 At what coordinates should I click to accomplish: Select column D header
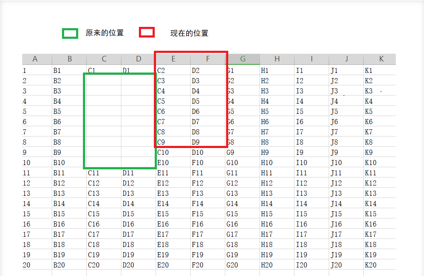tap(138, 59)
